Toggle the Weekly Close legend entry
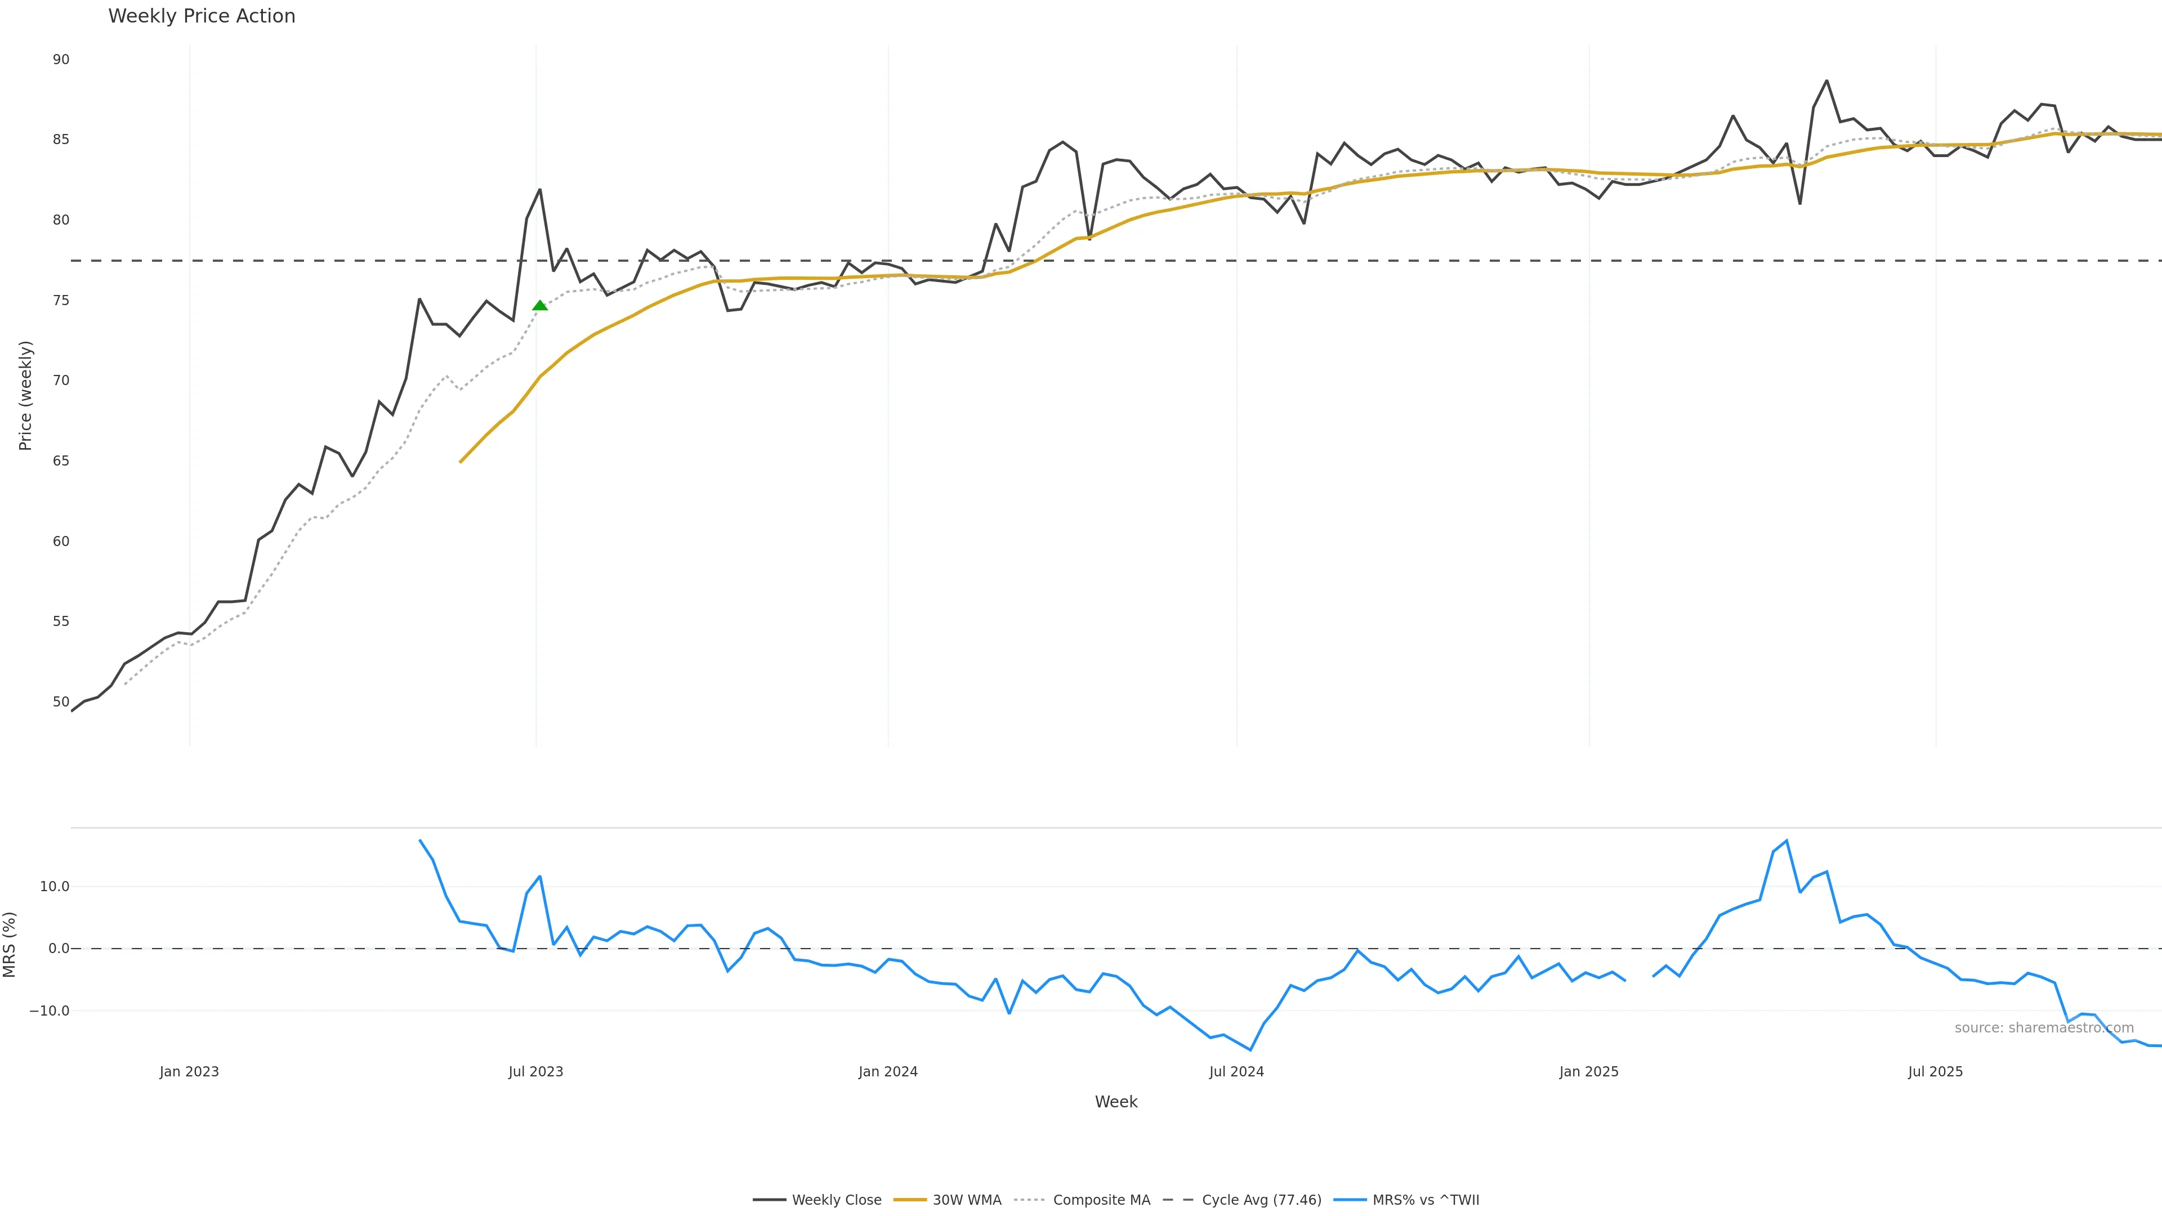 click(x=836, y=1200)
